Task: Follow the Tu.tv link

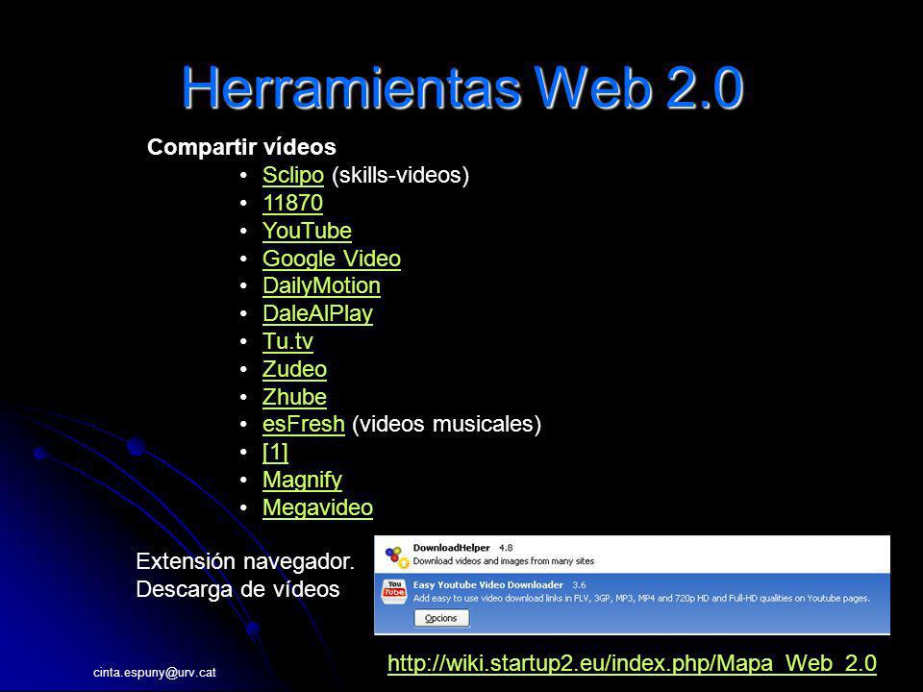Action: point(287,341)
